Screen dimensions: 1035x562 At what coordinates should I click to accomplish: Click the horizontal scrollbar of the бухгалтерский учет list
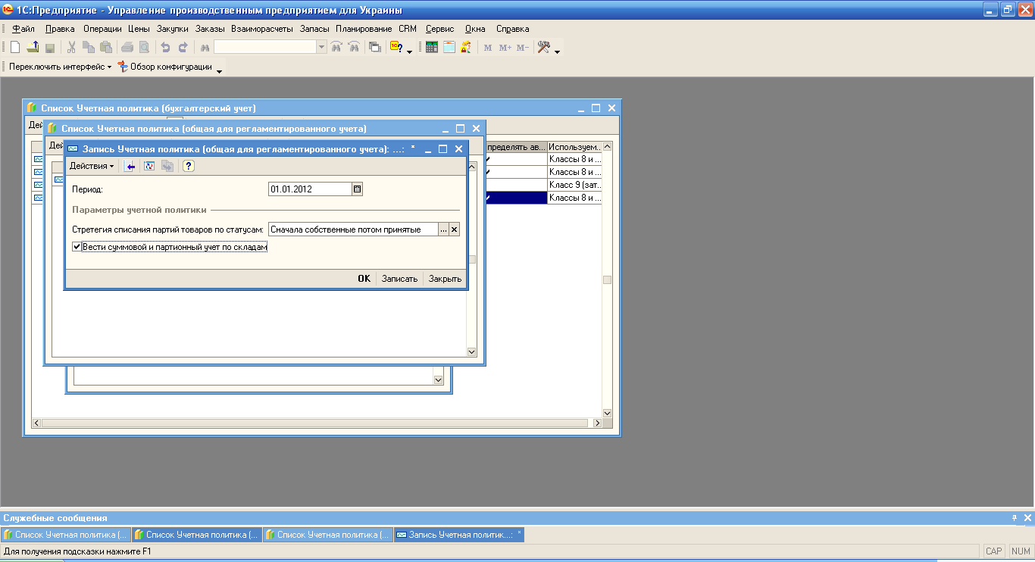[x=315, y=423]
